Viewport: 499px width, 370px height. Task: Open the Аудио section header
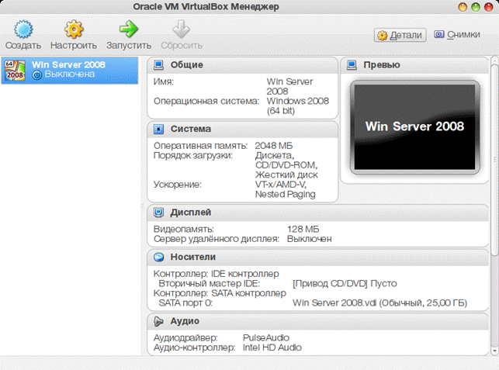(x=318, y=321)
